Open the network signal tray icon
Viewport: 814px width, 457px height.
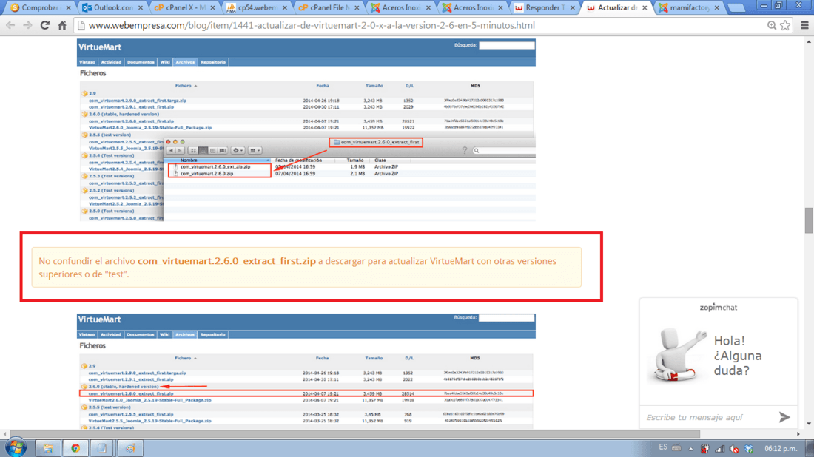tap(719, 449)
